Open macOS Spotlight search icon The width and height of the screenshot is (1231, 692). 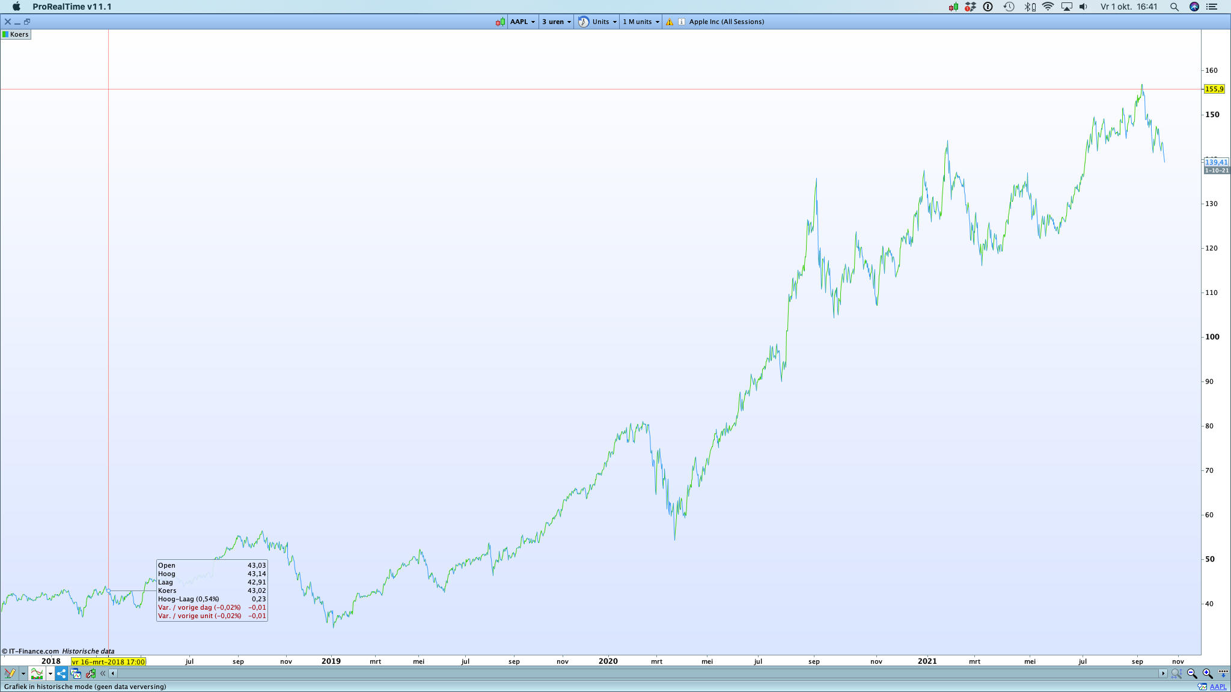[x=1174, y=7]
